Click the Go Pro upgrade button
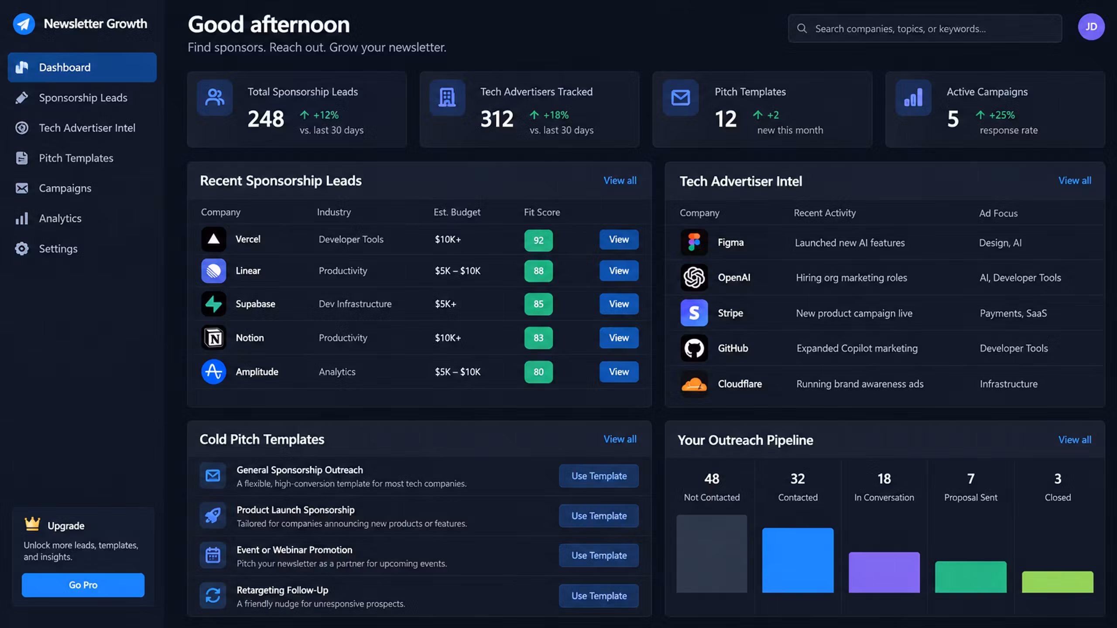1117x628 pixels. point(83,585)
